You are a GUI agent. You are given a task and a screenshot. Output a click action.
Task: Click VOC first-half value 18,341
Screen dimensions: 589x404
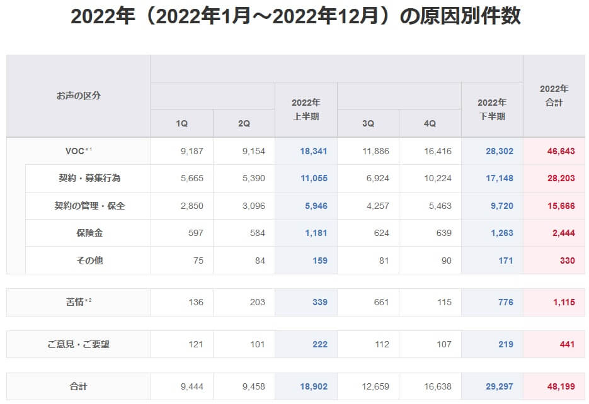tap(314, 151)
